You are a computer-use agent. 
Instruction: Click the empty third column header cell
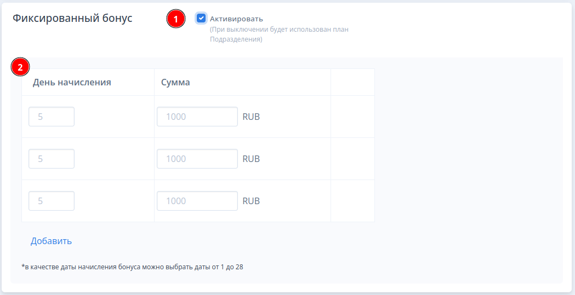pos(353,82)
